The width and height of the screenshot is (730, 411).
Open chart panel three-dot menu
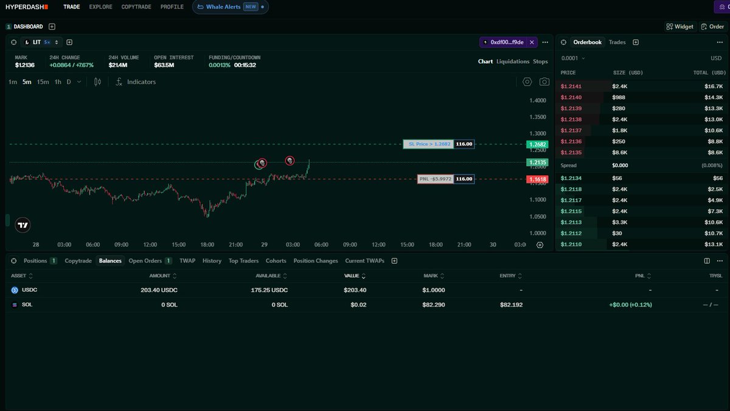pos(546,43)
